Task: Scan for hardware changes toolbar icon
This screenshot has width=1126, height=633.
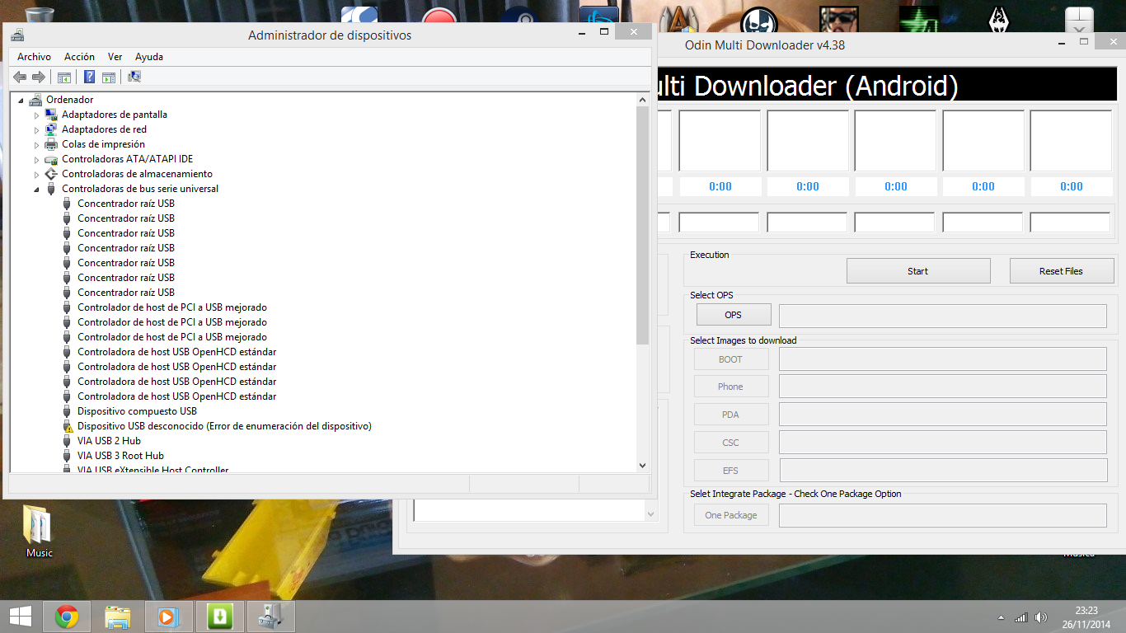Action: [134, 77]
